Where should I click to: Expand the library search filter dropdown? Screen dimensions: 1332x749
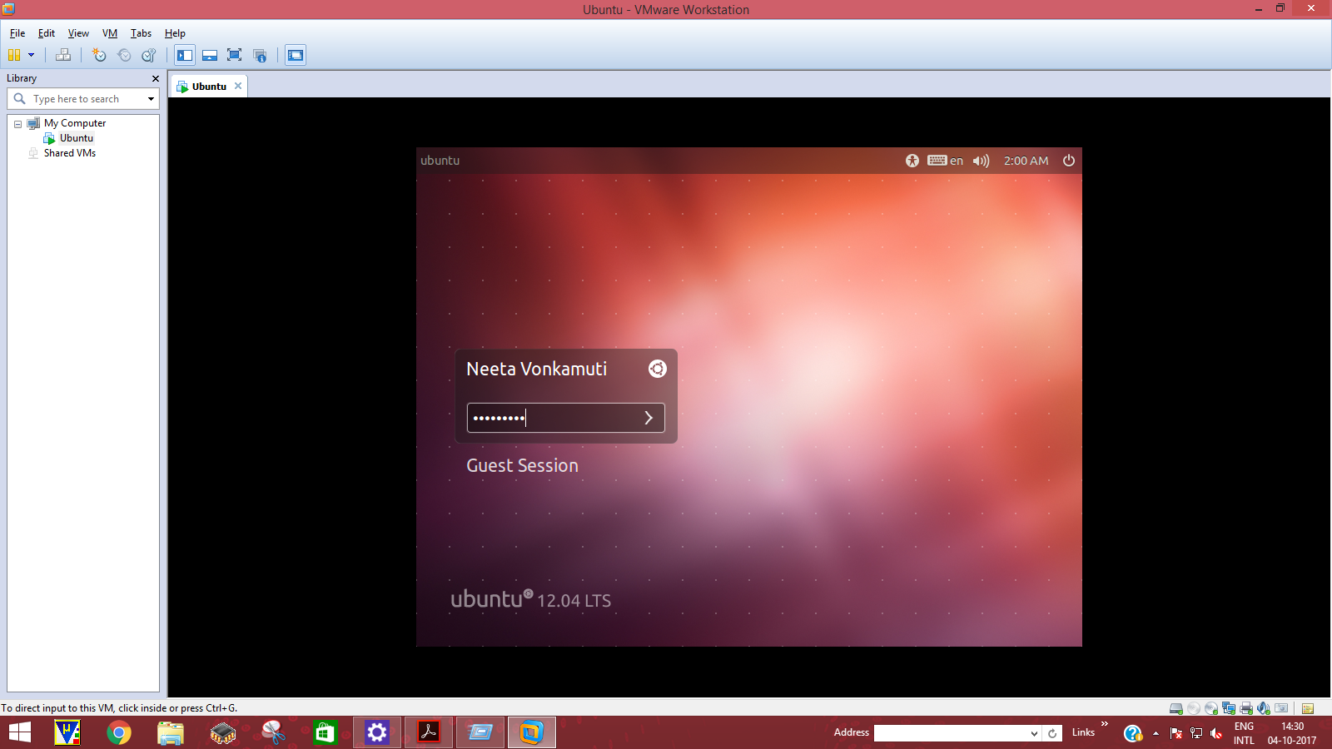[151, 99]
